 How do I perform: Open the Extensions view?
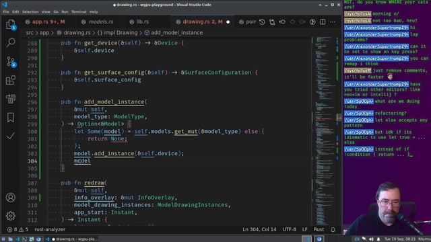[11, 80]
